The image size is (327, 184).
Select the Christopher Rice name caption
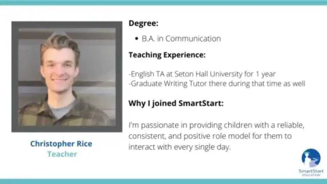click(61, 144)
